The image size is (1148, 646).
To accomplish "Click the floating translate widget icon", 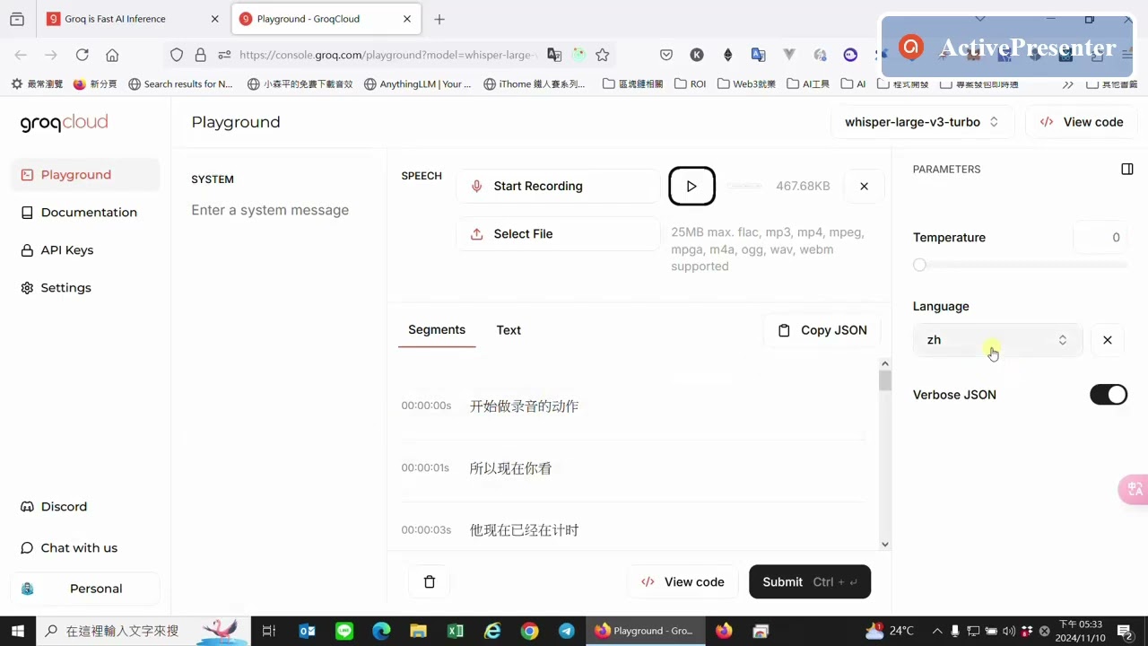I will pos(1135,489).
